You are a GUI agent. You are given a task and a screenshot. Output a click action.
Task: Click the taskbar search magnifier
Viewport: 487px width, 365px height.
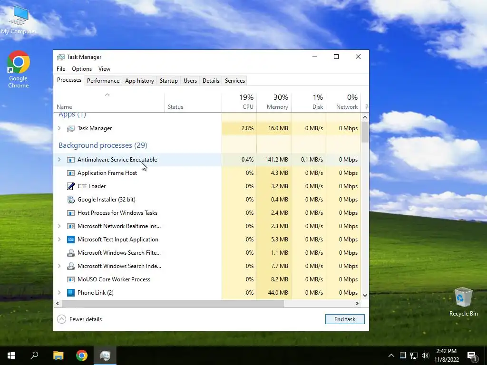(34, 355)
